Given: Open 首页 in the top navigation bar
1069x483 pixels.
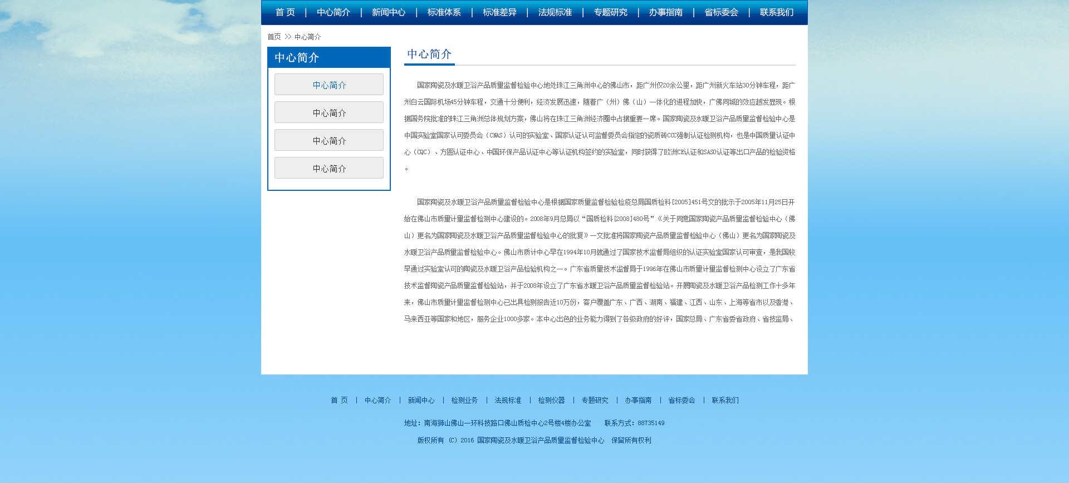Looking at the screenshot, I should pos(285,12).
